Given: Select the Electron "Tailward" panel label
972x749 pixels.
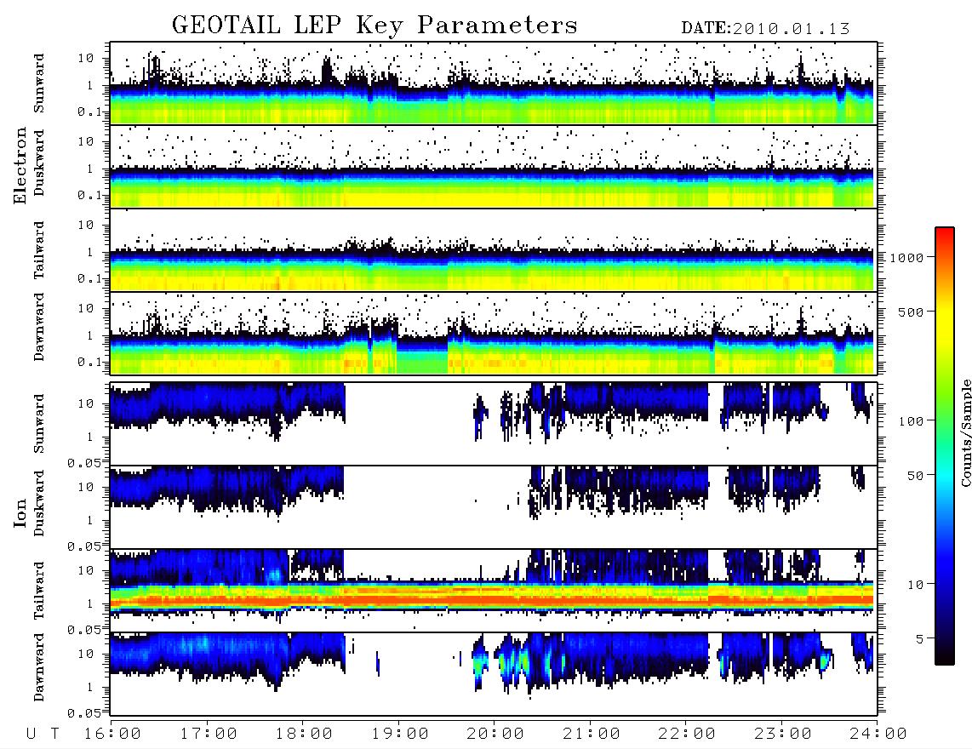Looking at the screenshot, I should point(39,250).
